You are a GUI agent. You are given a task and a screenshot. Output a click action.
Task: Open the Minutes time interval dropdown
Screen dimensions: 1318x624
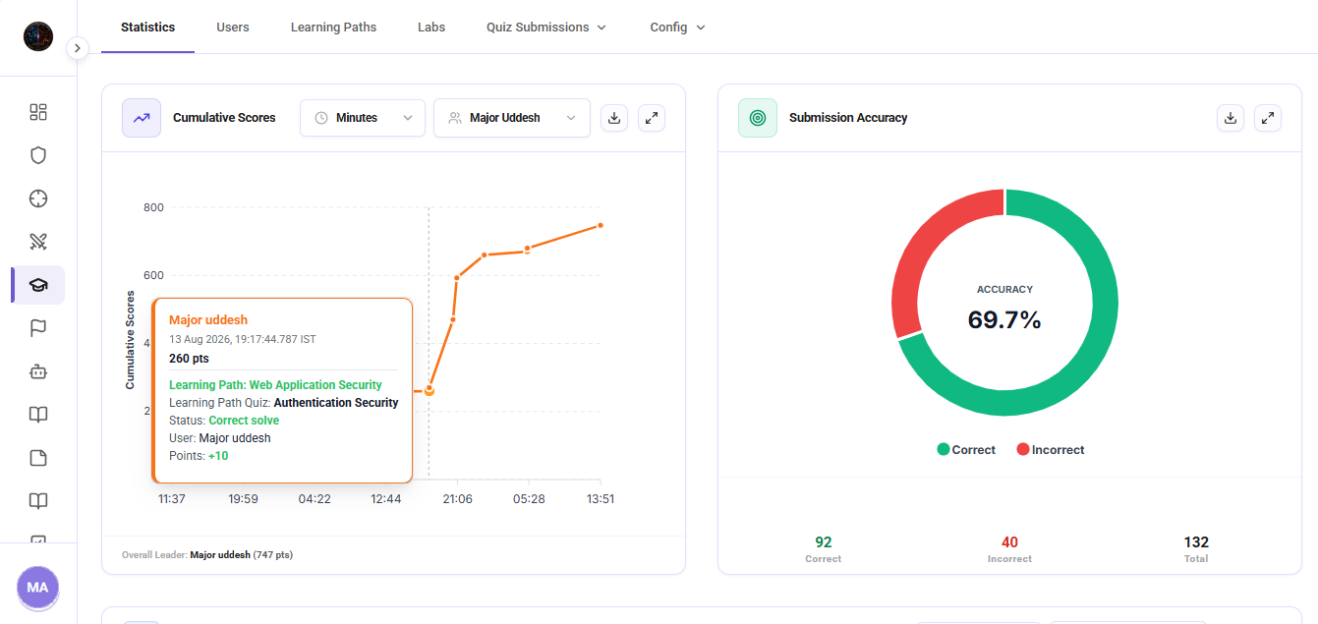pyautogui.click(x=363, y=118)
